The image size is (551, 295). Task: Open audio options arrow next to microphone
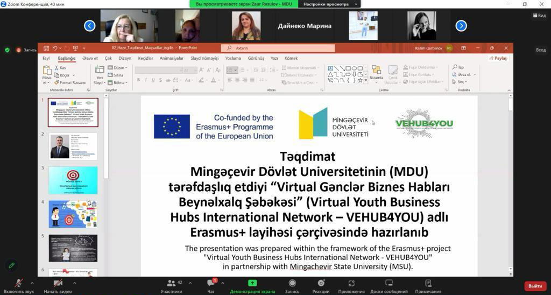click(32, 282)
